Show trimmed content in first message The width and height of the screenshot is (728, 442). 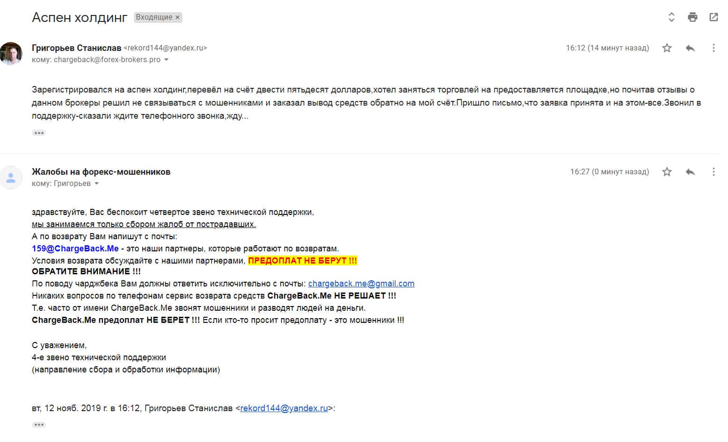[x=39, y=133]
